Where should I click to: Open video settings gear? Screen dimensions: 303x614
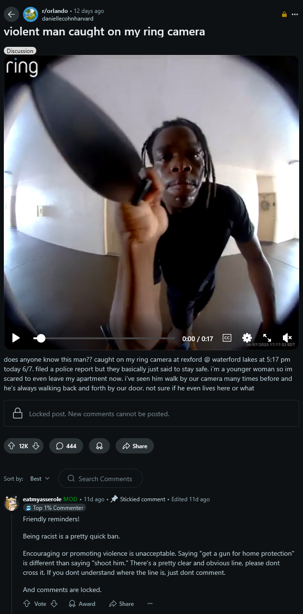pos(247,338)
